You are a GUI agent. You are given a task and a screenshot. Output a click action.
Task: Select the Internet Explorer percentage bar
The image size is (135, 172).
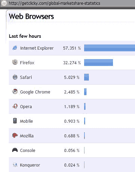[x=110, y=48]
